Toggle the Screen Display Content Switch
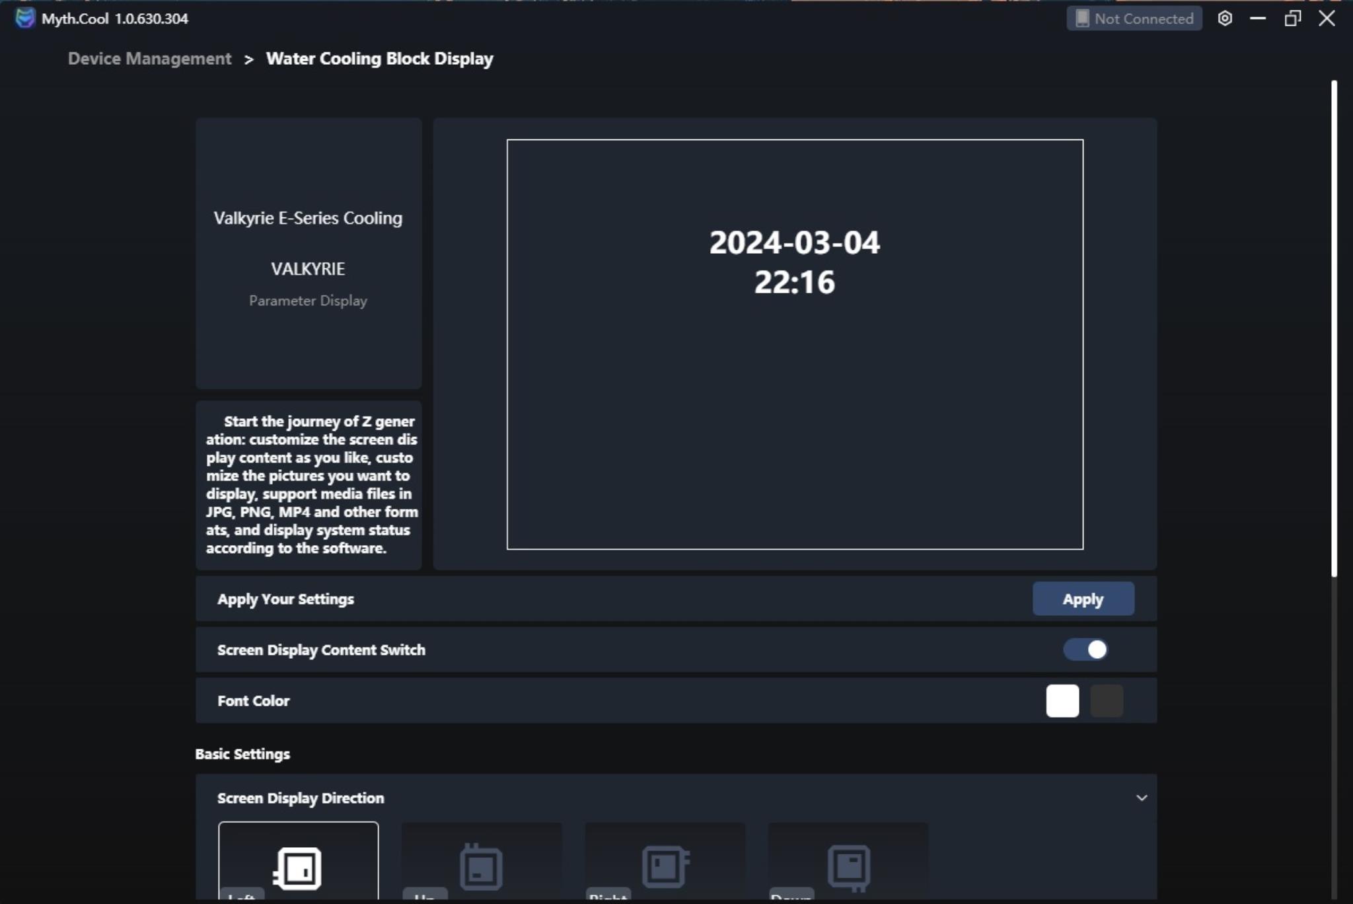 (x=1085, y=650)
